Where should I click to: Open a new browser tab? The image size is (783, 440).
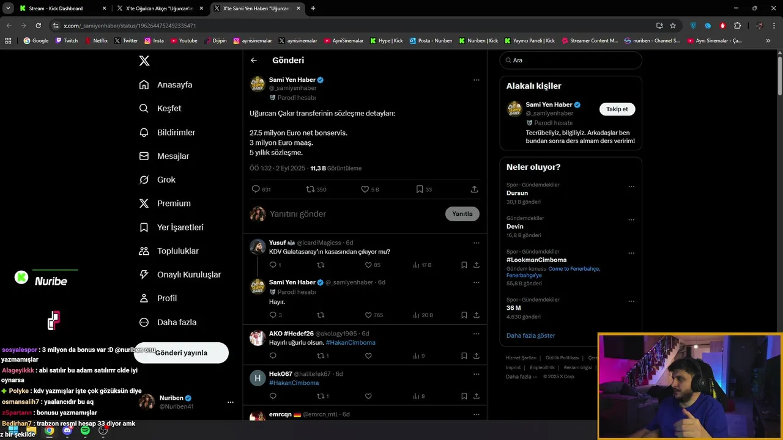tap(313, 9)
